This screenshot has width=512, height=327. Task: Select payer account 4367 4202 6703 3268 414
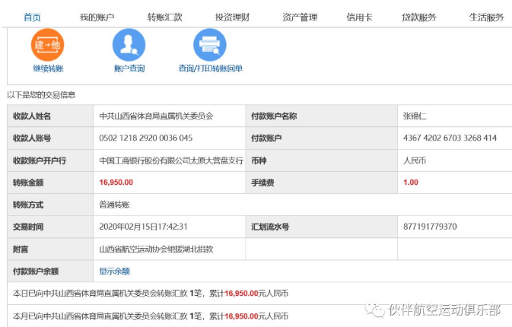pos(450,138)
